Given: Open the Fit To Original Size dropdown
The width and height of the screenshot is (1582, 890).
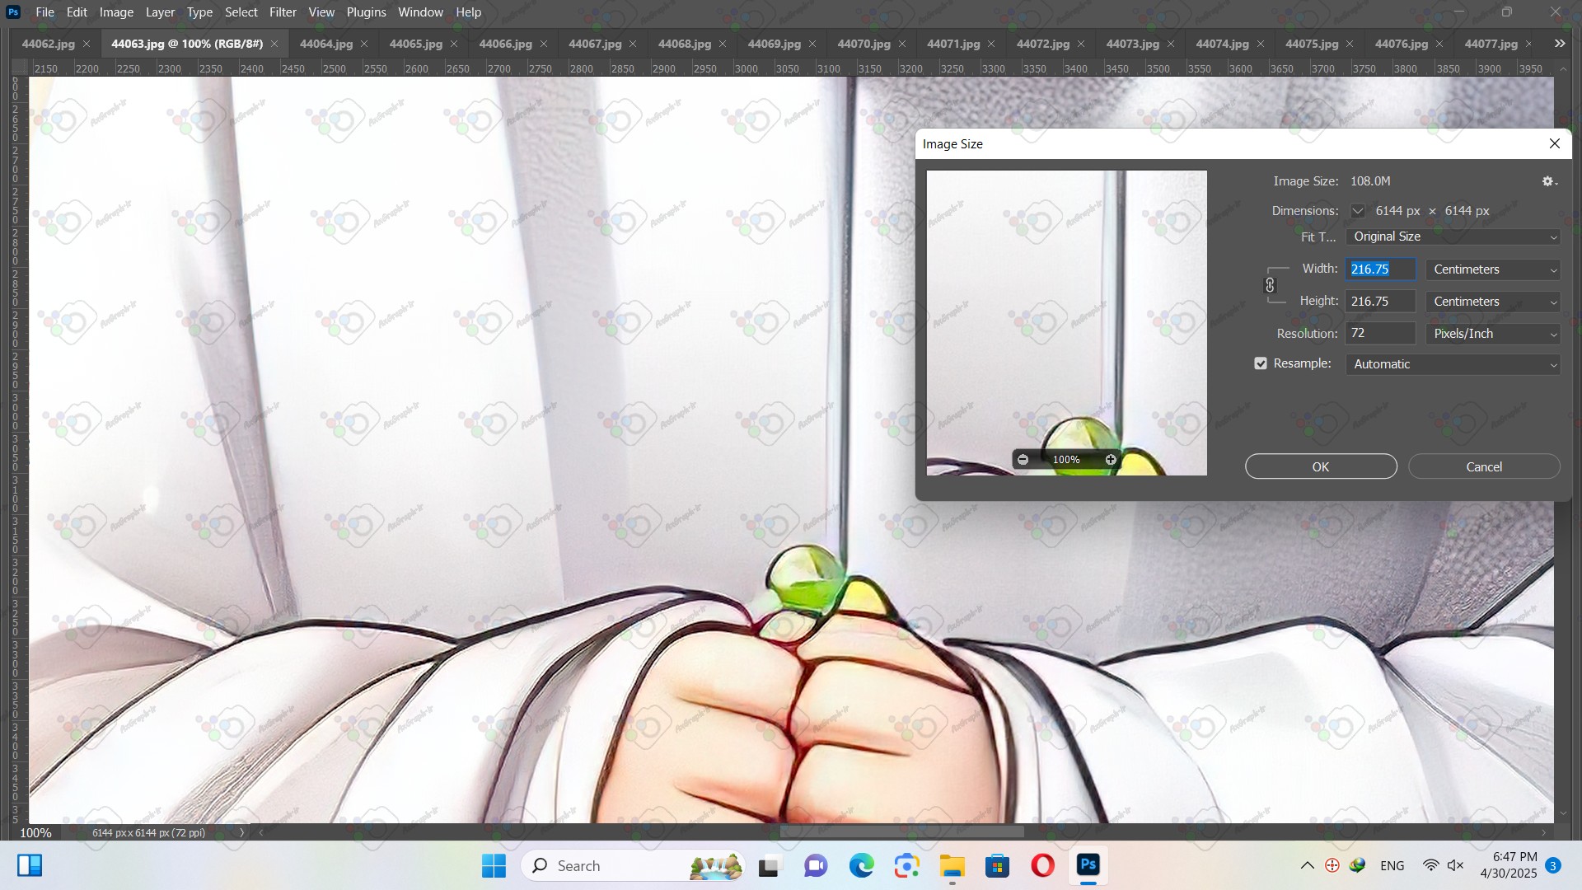Looking at the screenshot, I should [x=1453, y=237].
